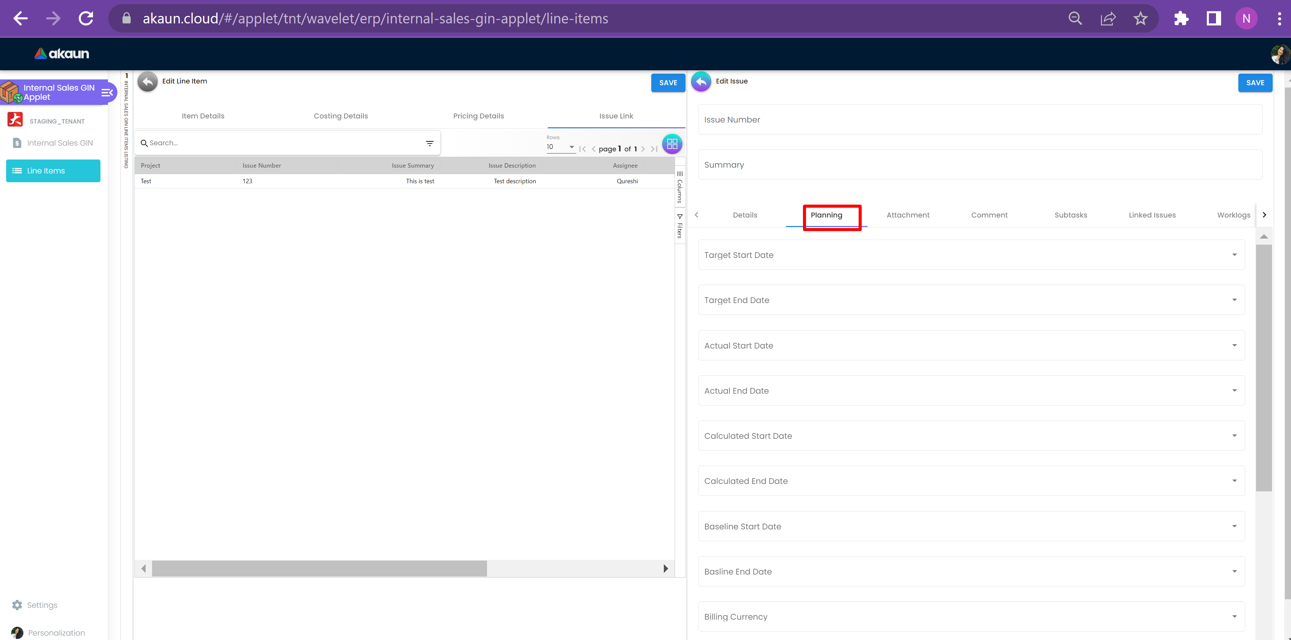The height and width of the screenshot is (640, 1291).
Task: Switch to the Costing Details tab
Action: [x=341, y=116]
